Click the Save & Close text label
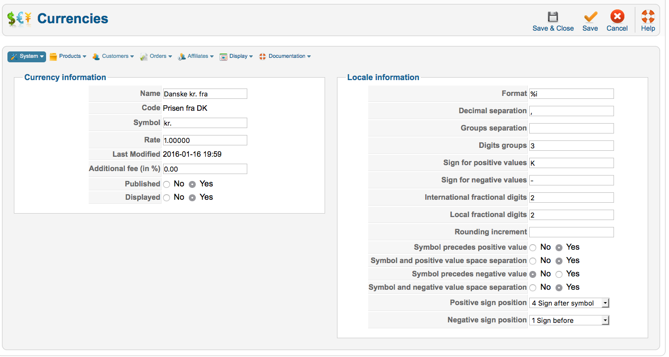 553,28
